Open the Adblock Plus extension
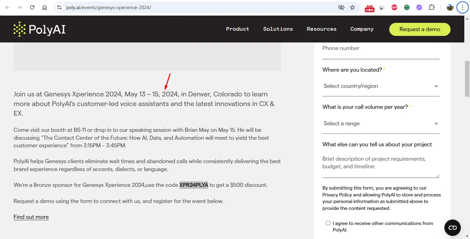The height and width of the screenshot is (239, 470). (x=394, y=8)
